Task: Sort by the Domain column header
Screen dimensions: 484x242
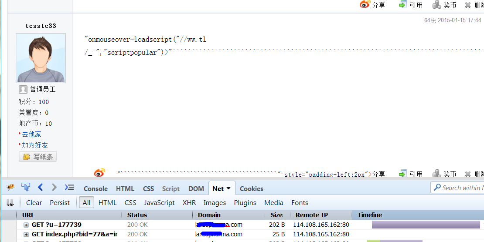Action: (229, 215)
